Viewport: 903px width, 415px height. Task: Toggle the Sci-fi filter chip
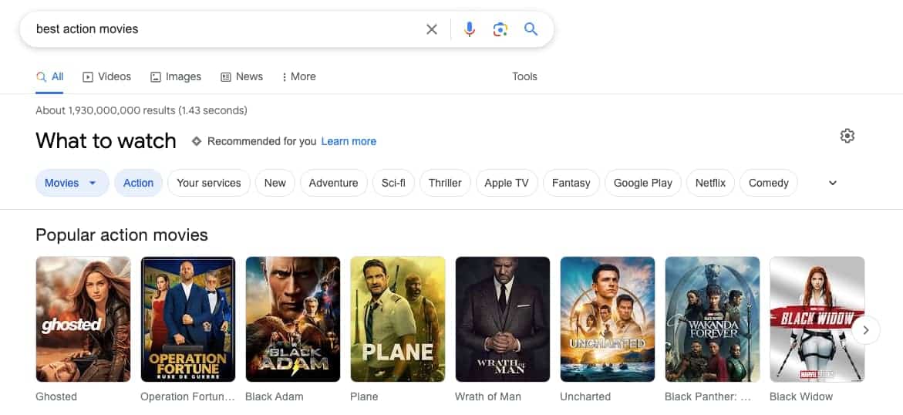click(x=393, y=183)
